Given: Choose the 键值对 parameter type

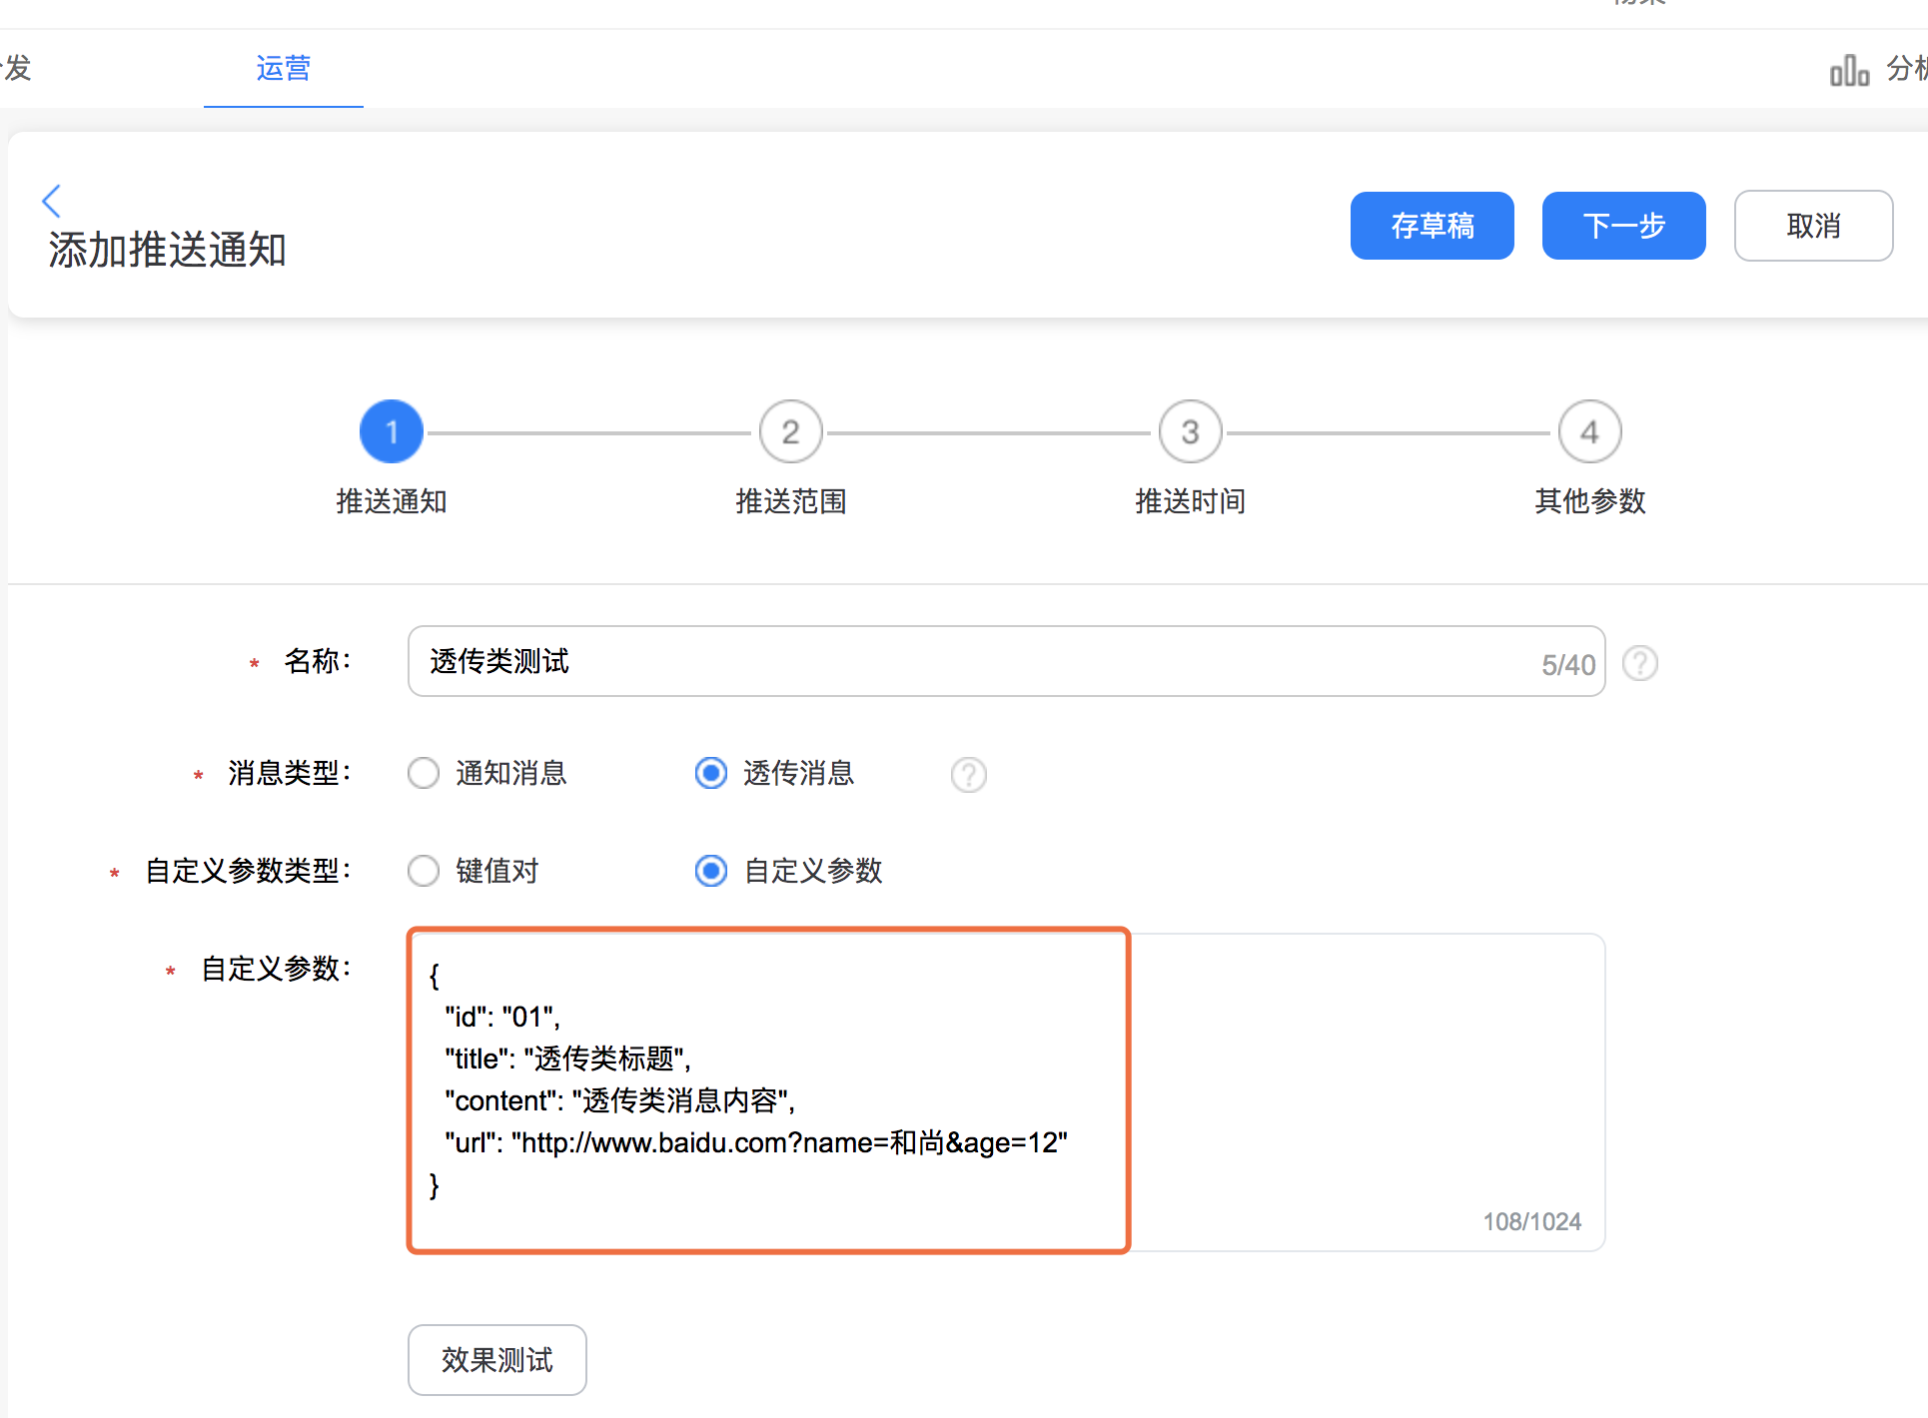Looking at the screenshot, I should pos(424,871).
